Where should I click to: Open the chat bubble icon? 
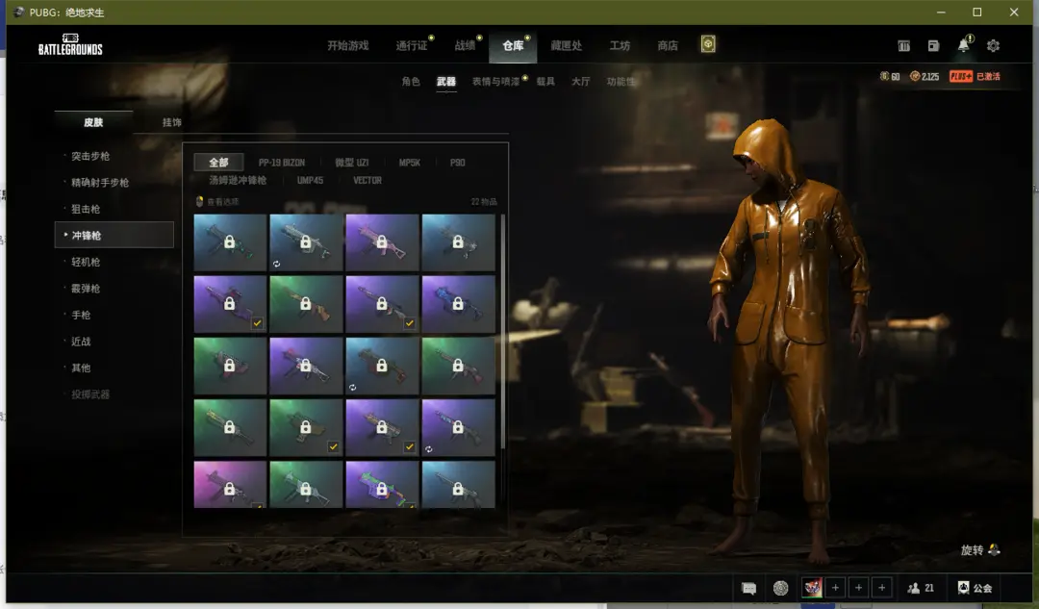pyautogui.click(x=749, y=588)
